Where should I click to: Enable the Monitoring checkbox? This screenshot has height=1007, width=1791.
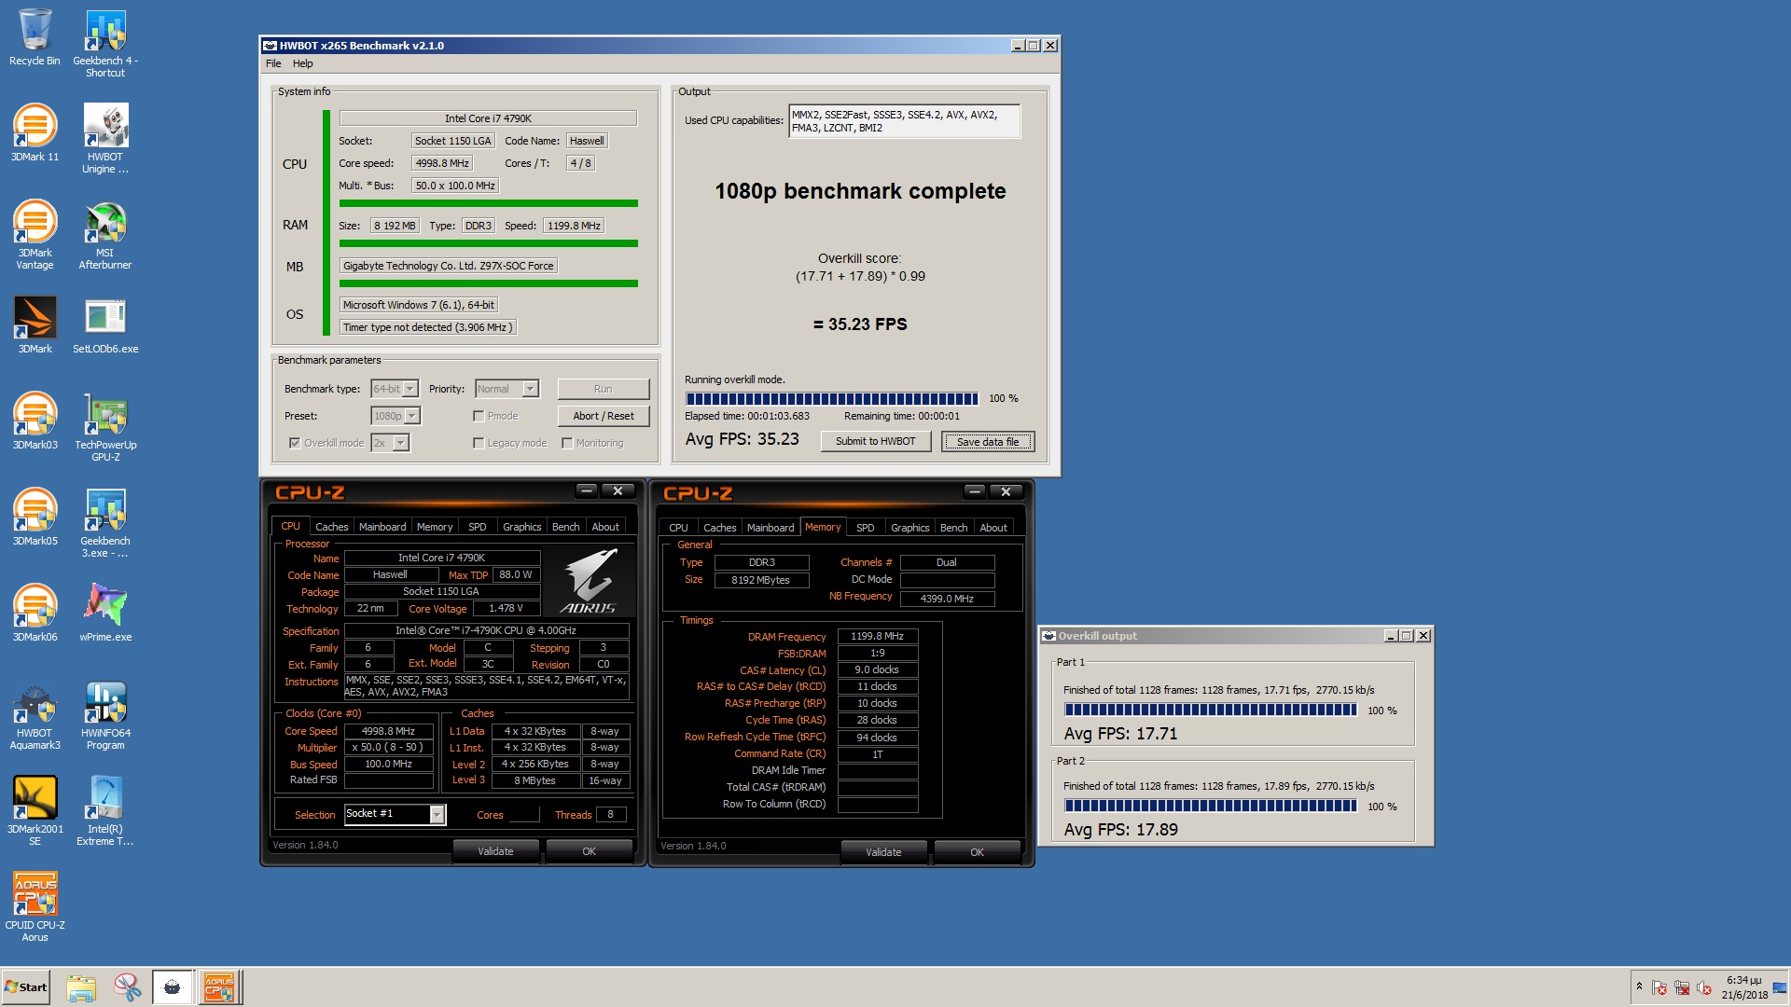click(x=567, y=443)
